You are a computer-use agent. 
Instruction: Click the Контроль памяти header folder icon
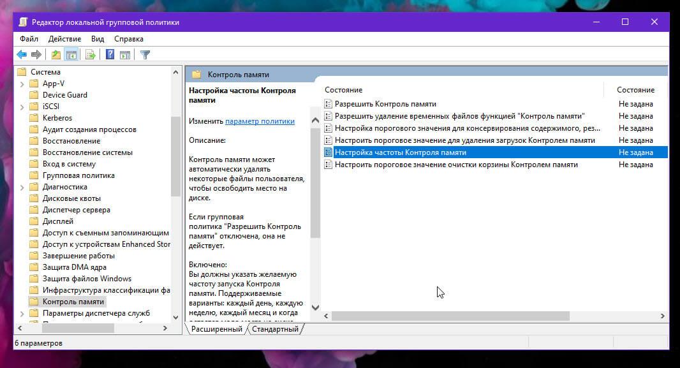coord(196,75)
